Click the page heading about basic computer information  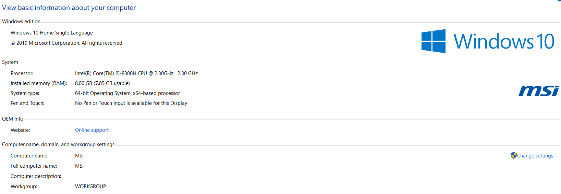69,8
